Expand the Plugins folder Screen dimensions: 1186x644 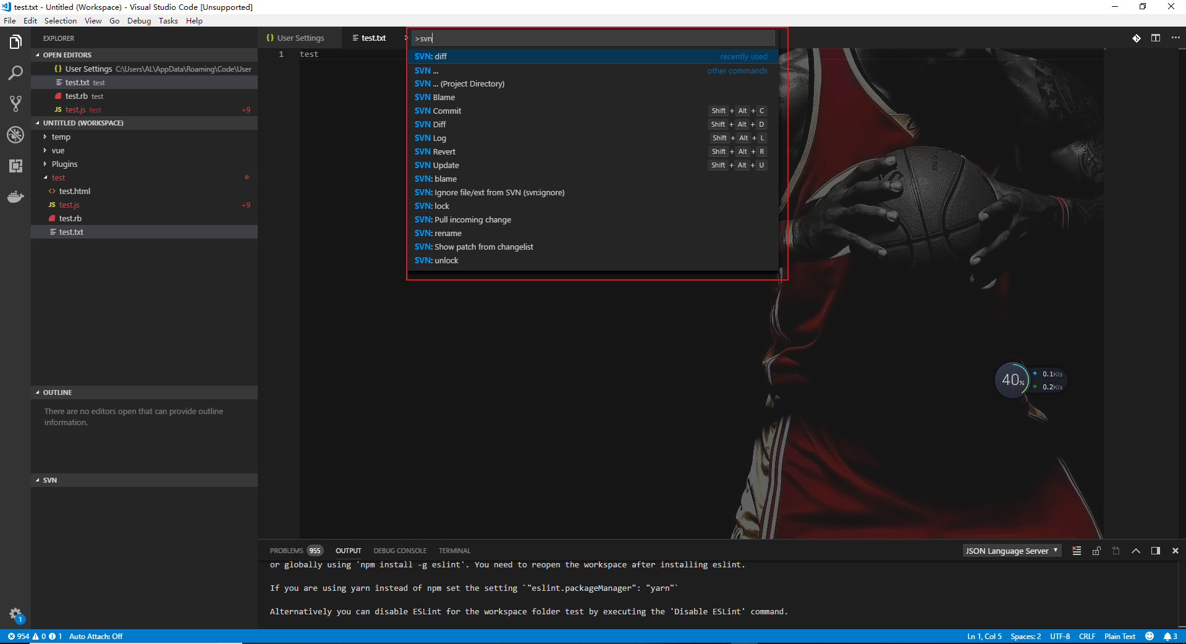point(144,164)
